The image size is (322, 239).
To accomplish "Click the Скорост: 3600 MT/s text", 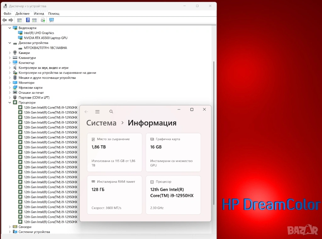I will (x=106, y=208).
